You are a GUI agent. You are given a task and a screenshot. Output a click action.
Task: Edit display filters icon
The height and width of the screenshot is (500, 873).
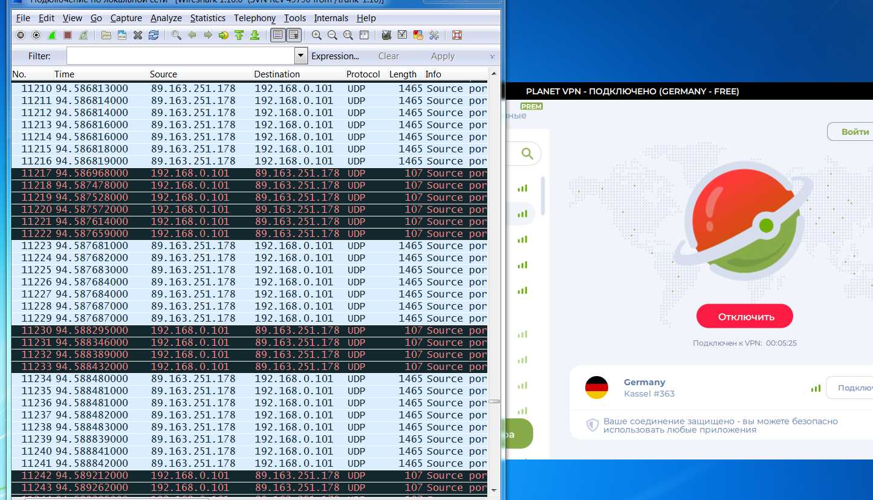(402, 35)
